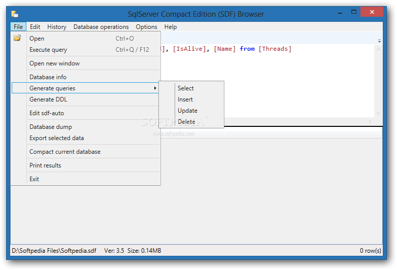Click the database file path in status bar
This screenshot has height=270, width=397.
coord(54,251)
